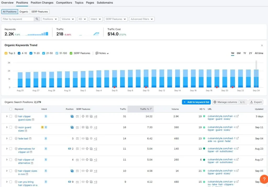Open the Volume filter dropdown
Screen dimensions: 268x187
[68, 19]
